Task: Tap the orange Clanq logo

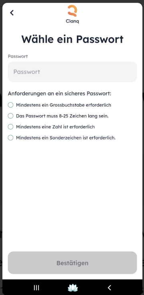Action: pos(72,11)
